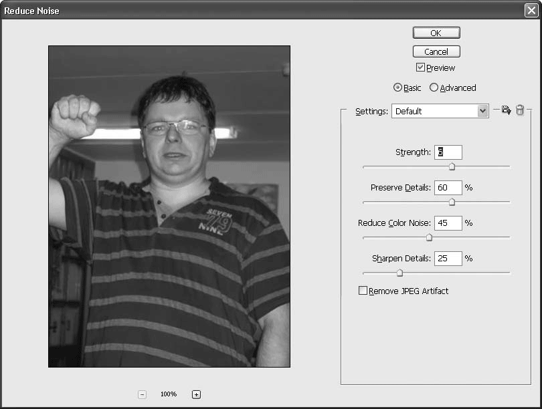This screenshot has width=542, height=409.
Task: Toggle the Preview checkbox
Action: (420, 67)
